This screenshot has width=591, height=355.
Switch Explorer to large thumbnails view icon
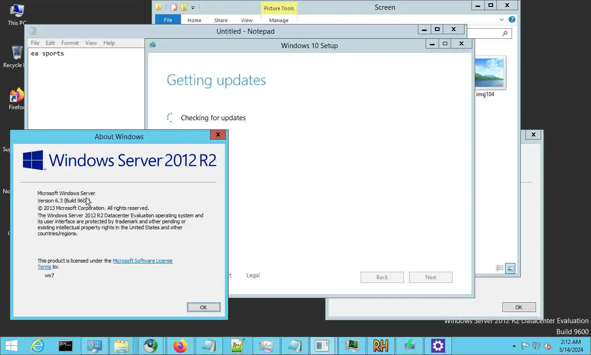tap(510, 268)
